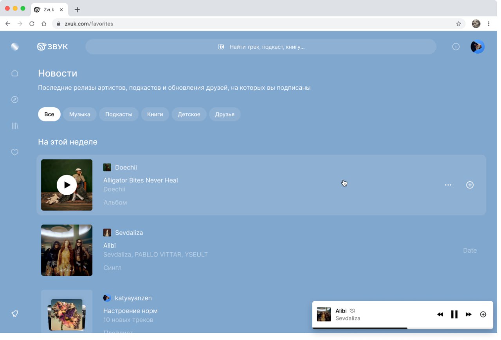Click the 10 новых треков text
Image resolution: width=501 pixels, height=340 pixels.
pos(128,320)
